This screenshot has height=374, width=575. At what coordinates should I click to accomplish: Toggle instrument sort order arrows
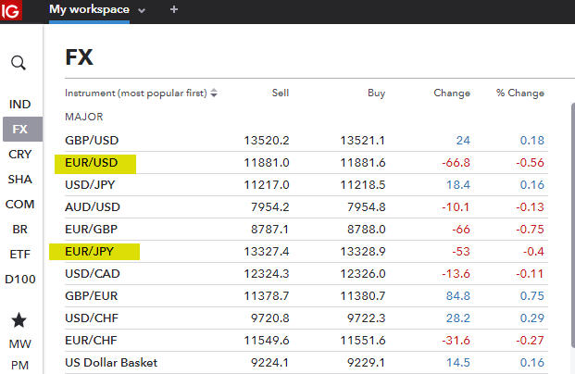pyautogui.click(x=214, y=93)
